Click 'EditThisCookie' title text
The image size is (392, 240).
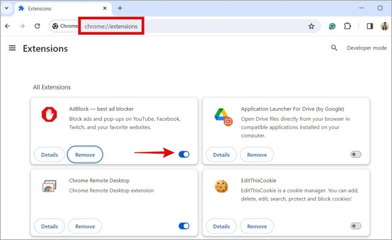(258, 180)
